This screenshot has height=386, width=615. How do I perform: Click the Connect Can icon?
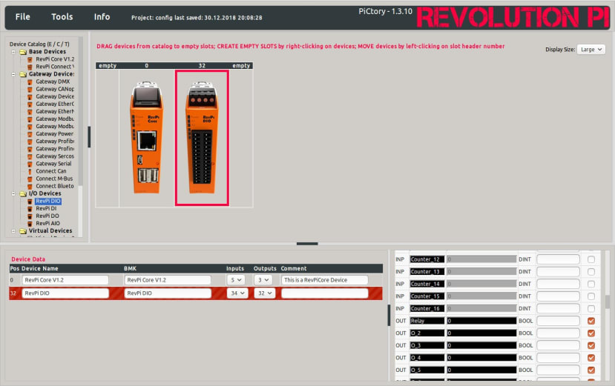30,171
